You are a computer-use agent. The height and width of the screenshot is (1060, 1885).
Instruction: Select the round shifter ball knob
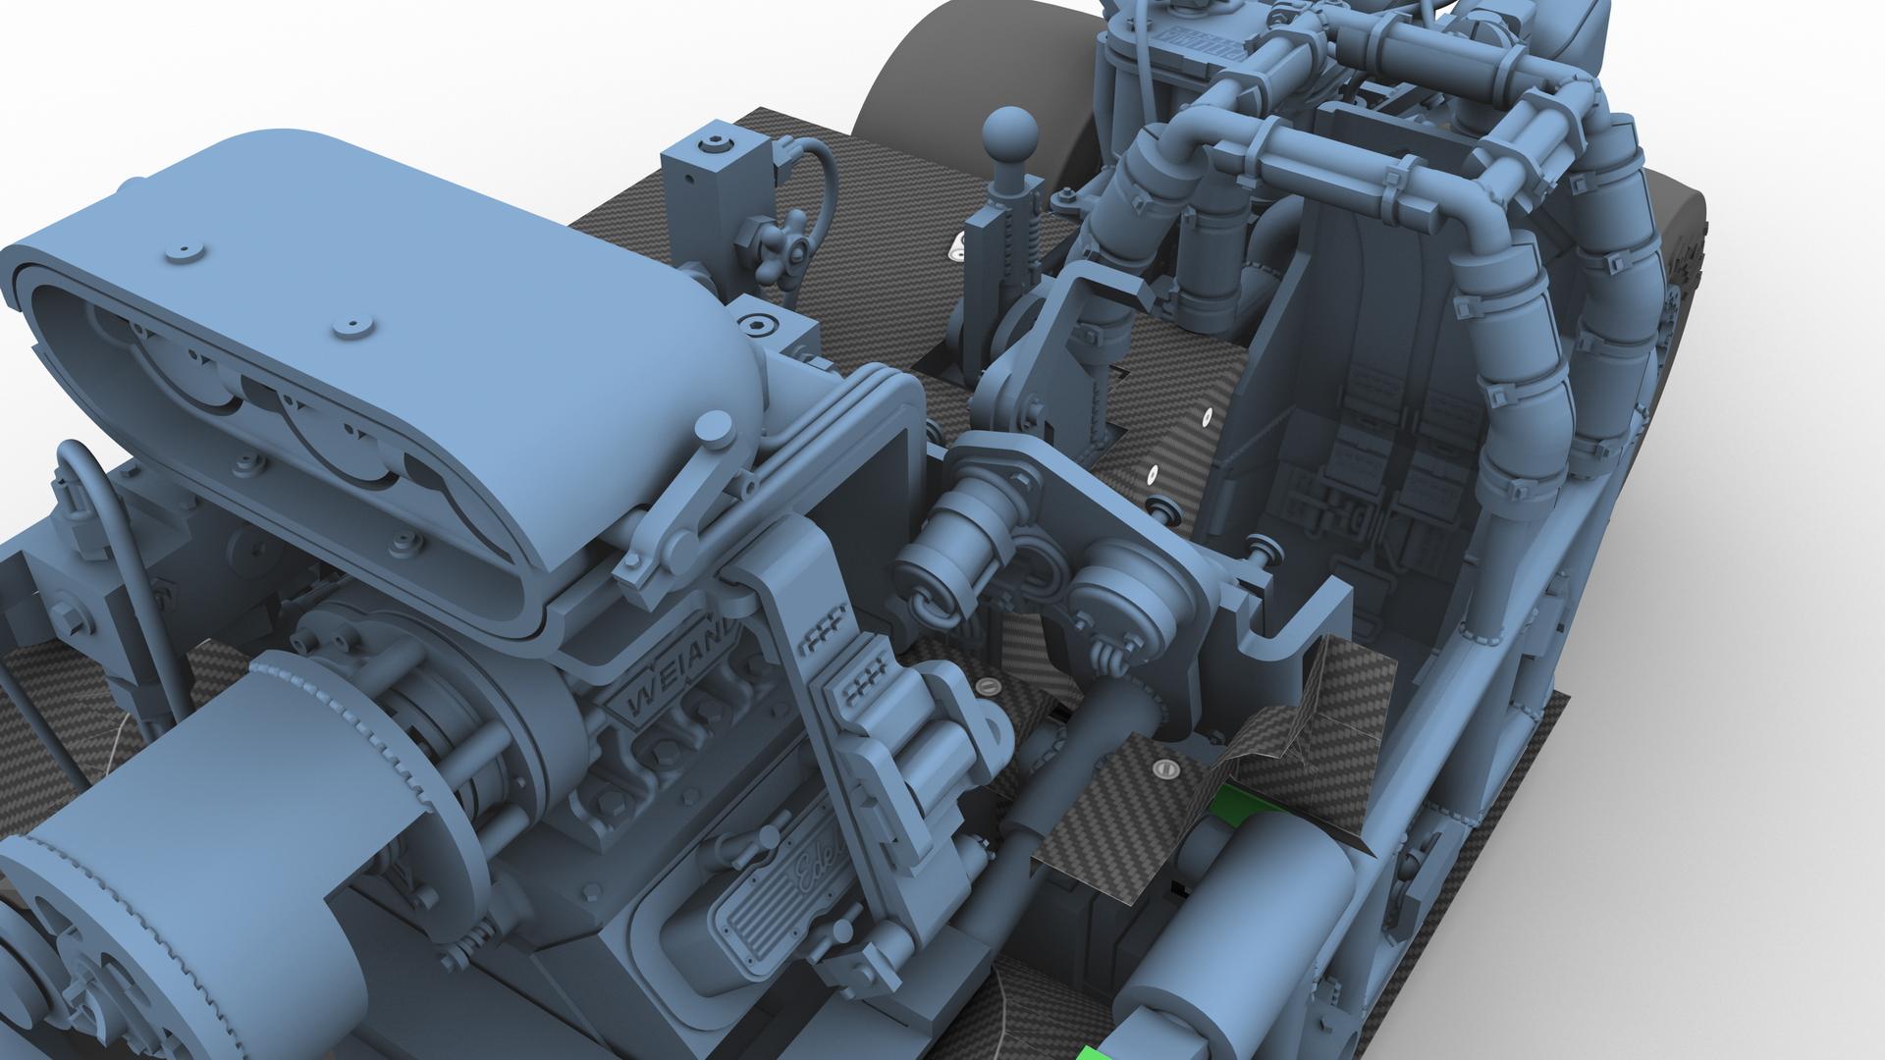tap(1009, 133)
